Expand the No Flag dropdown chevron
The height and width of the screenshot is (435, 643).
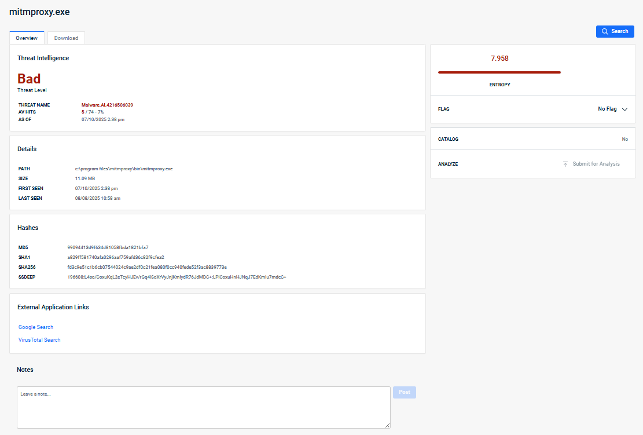point(624,109)
